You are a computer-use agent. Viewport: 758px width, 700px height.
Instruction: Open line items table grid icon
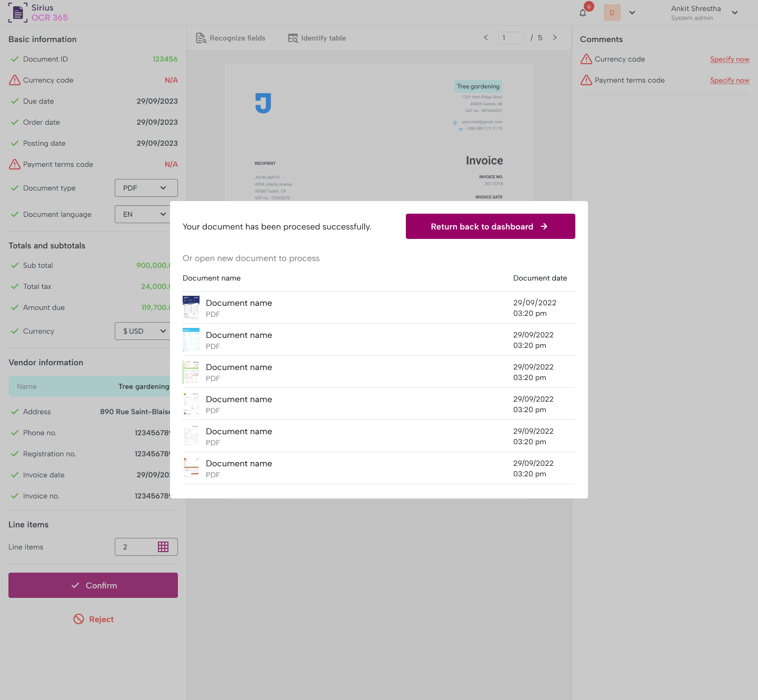163,547
